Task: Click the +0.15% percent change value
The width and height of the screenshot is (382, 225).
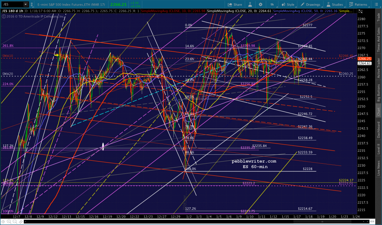Action: [x=135, y=6]
